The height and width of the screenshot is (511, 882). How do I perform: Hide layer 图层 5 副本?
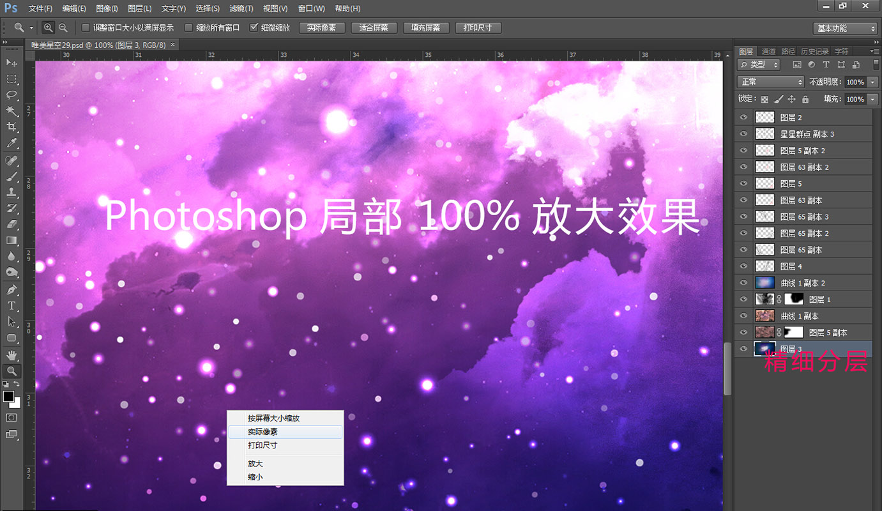[743, 333]
